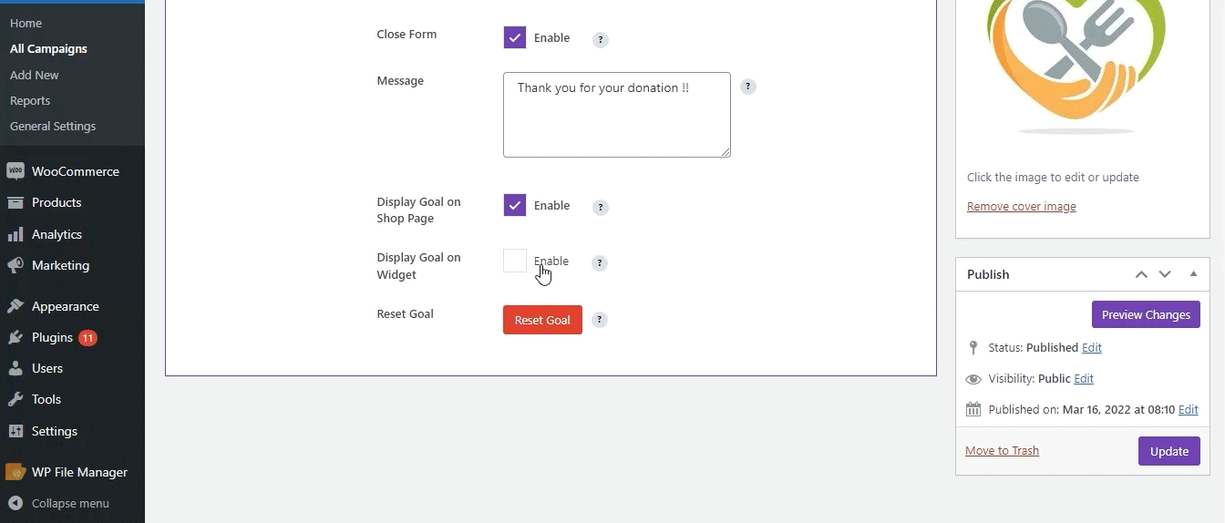The height and width of the screenshot is (523, 1225).
Task: Edit the Public visibility link
Action: 1084,379
